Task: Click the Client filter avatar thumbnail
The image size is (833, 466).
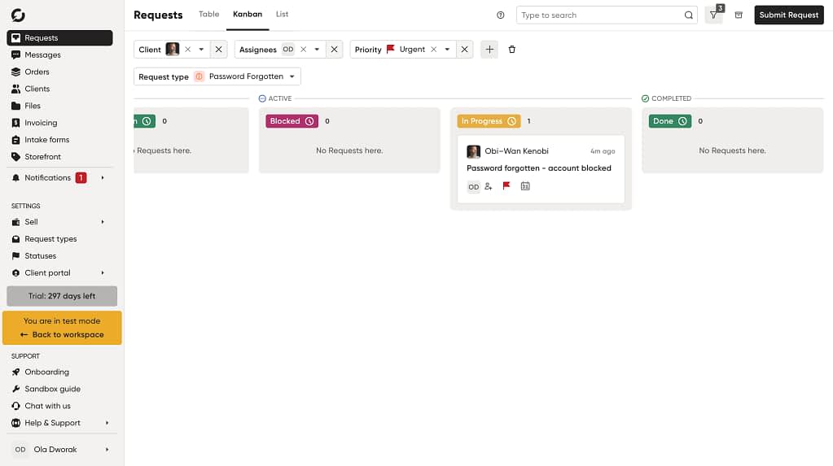Action: pos(172,50)
